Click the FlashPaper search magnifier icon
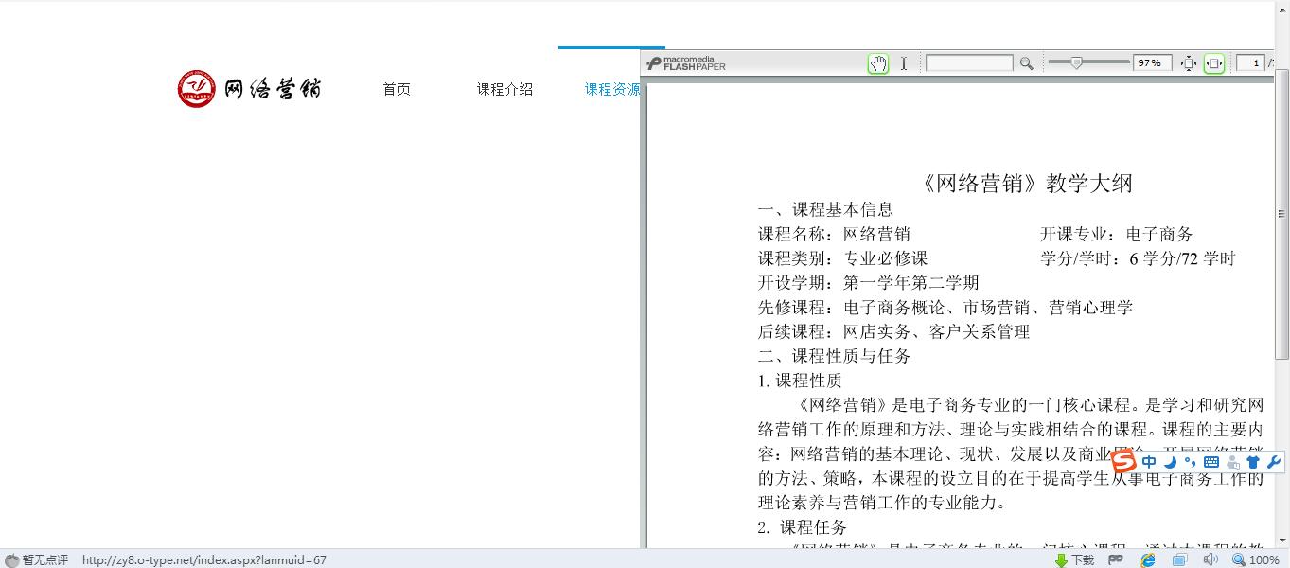 [x=1026, y=63]
